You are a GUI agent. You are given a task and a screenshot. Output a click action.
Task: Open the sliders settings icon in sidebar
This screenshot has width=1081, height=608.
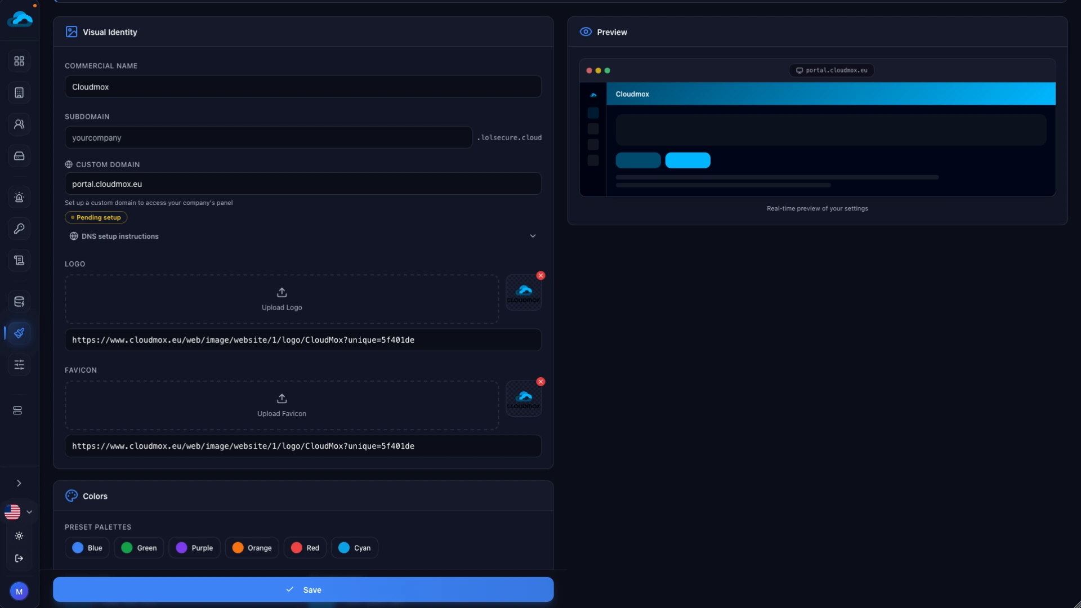(x=19, y=364)
